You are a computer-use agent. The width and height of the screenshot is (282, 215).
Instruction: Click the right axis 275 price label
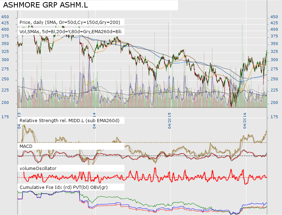[274, 69]
